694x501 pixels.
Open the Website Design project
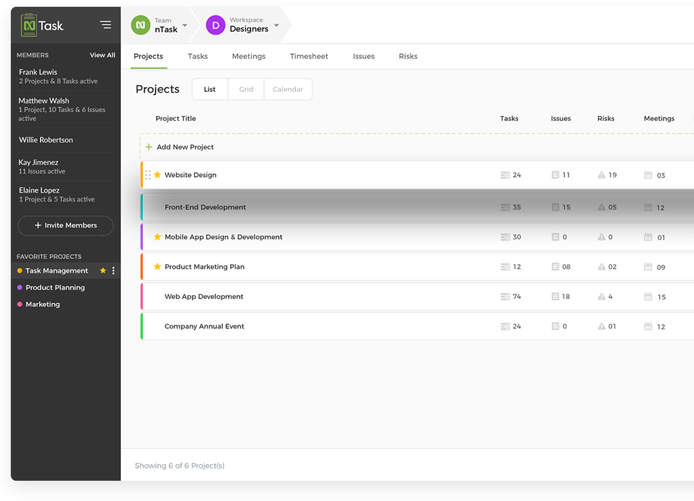pyautogui.click(x=190, y=175)
